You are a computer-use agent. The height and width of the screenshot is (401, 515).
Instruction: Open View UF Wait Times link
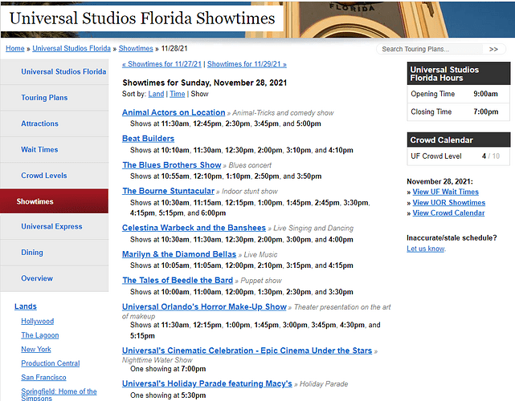click(445, 192)
